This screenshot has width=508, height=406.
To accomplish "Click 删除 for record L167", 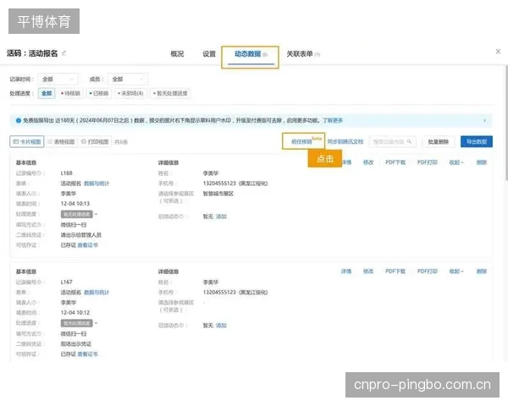I will 482,272.
